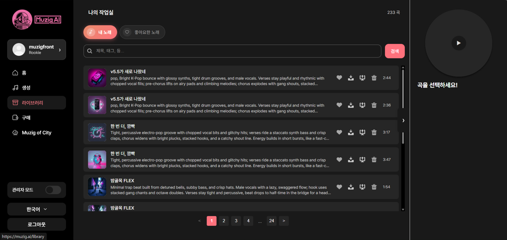This screenshot has width=507, height=240.
Task: Download the 1:54 '밤골목 FLEX' song
Action: point(351,187)
